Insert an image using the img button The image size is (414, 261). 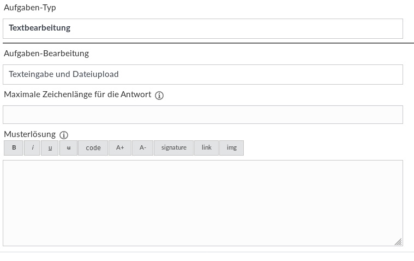point(232,148)
